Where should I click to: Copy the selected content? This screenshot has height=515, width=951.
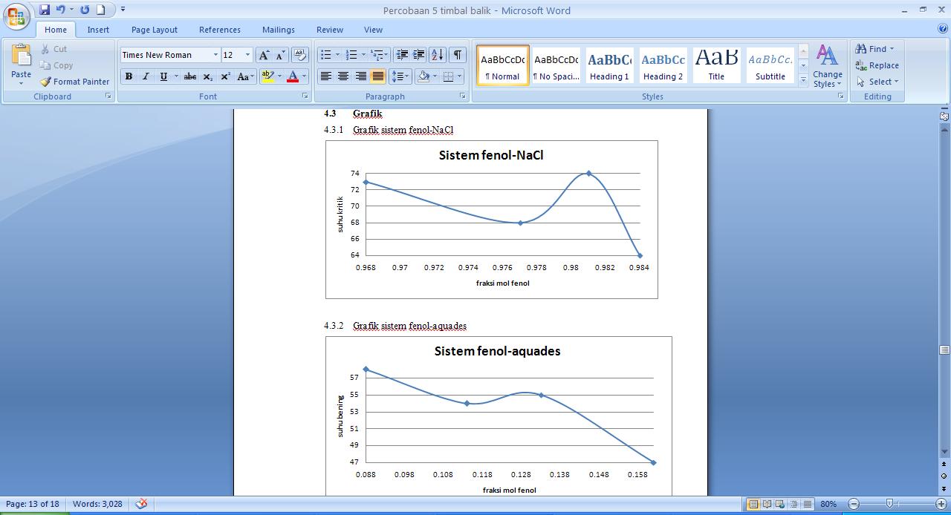pos(56,65)
